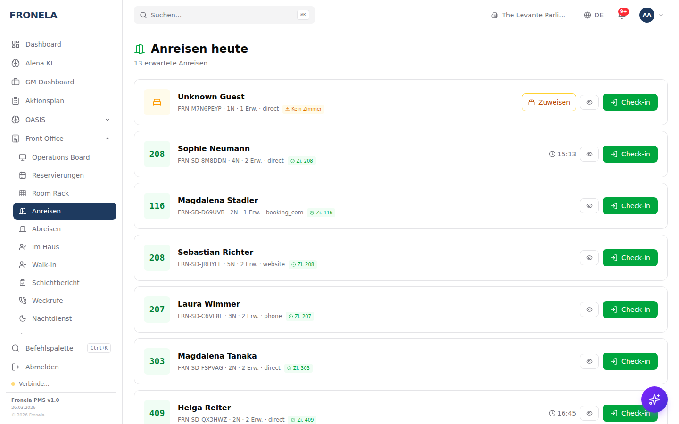Viewport: 679px width, 424px height.
Task: Open Alena KI from sidebar
Action: pyautogui.click(x=39, y=63)
